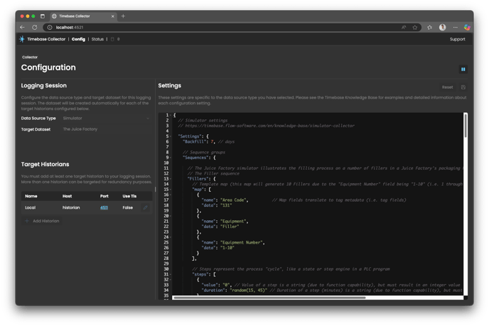Click the Reset settings button
Viewport: 489px width, 326px height.
point(447,87)
